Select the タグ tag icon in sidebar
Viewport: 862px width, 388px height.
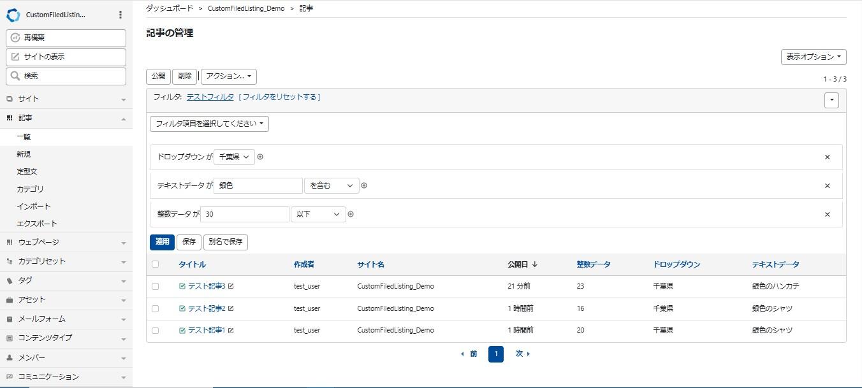point(10,280)
